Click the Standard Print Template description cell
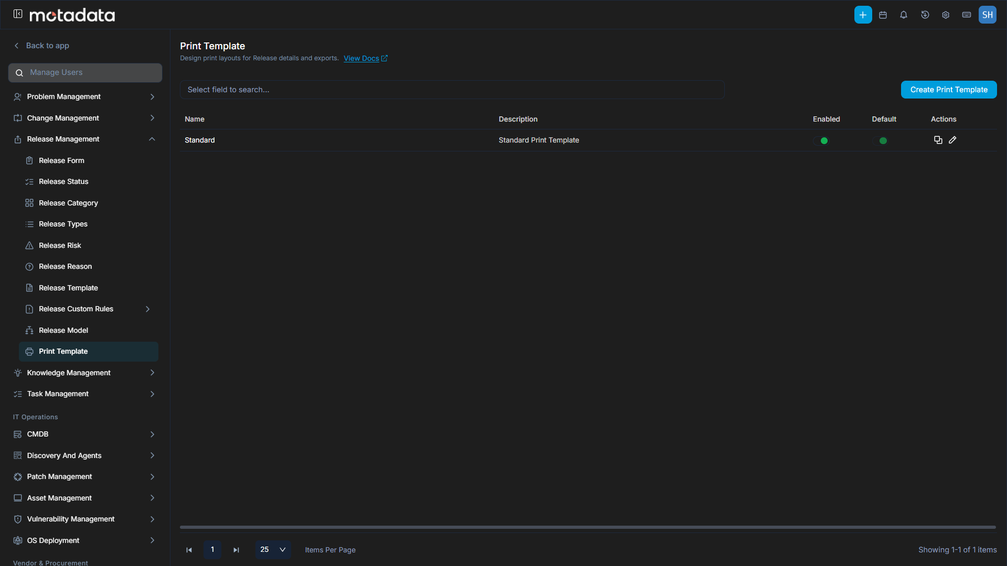This screenshot has width=1007, height=566. (539, 140)
